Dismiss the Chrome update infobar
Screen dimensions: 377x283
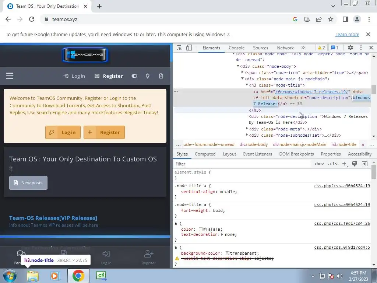pyautogui.click(x=368, y=34)
